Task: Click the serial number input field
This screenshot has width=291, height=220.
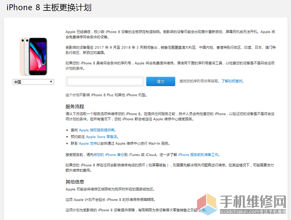Action: pos(105,82)
